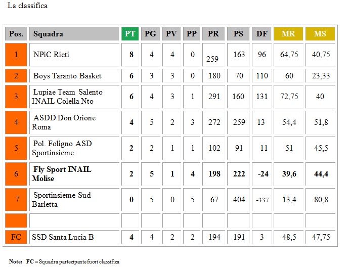Image resolution: width=350 pixels, height=268 pixels.
Task: Click the orange position 1 cell
Action: pos(16,55)
